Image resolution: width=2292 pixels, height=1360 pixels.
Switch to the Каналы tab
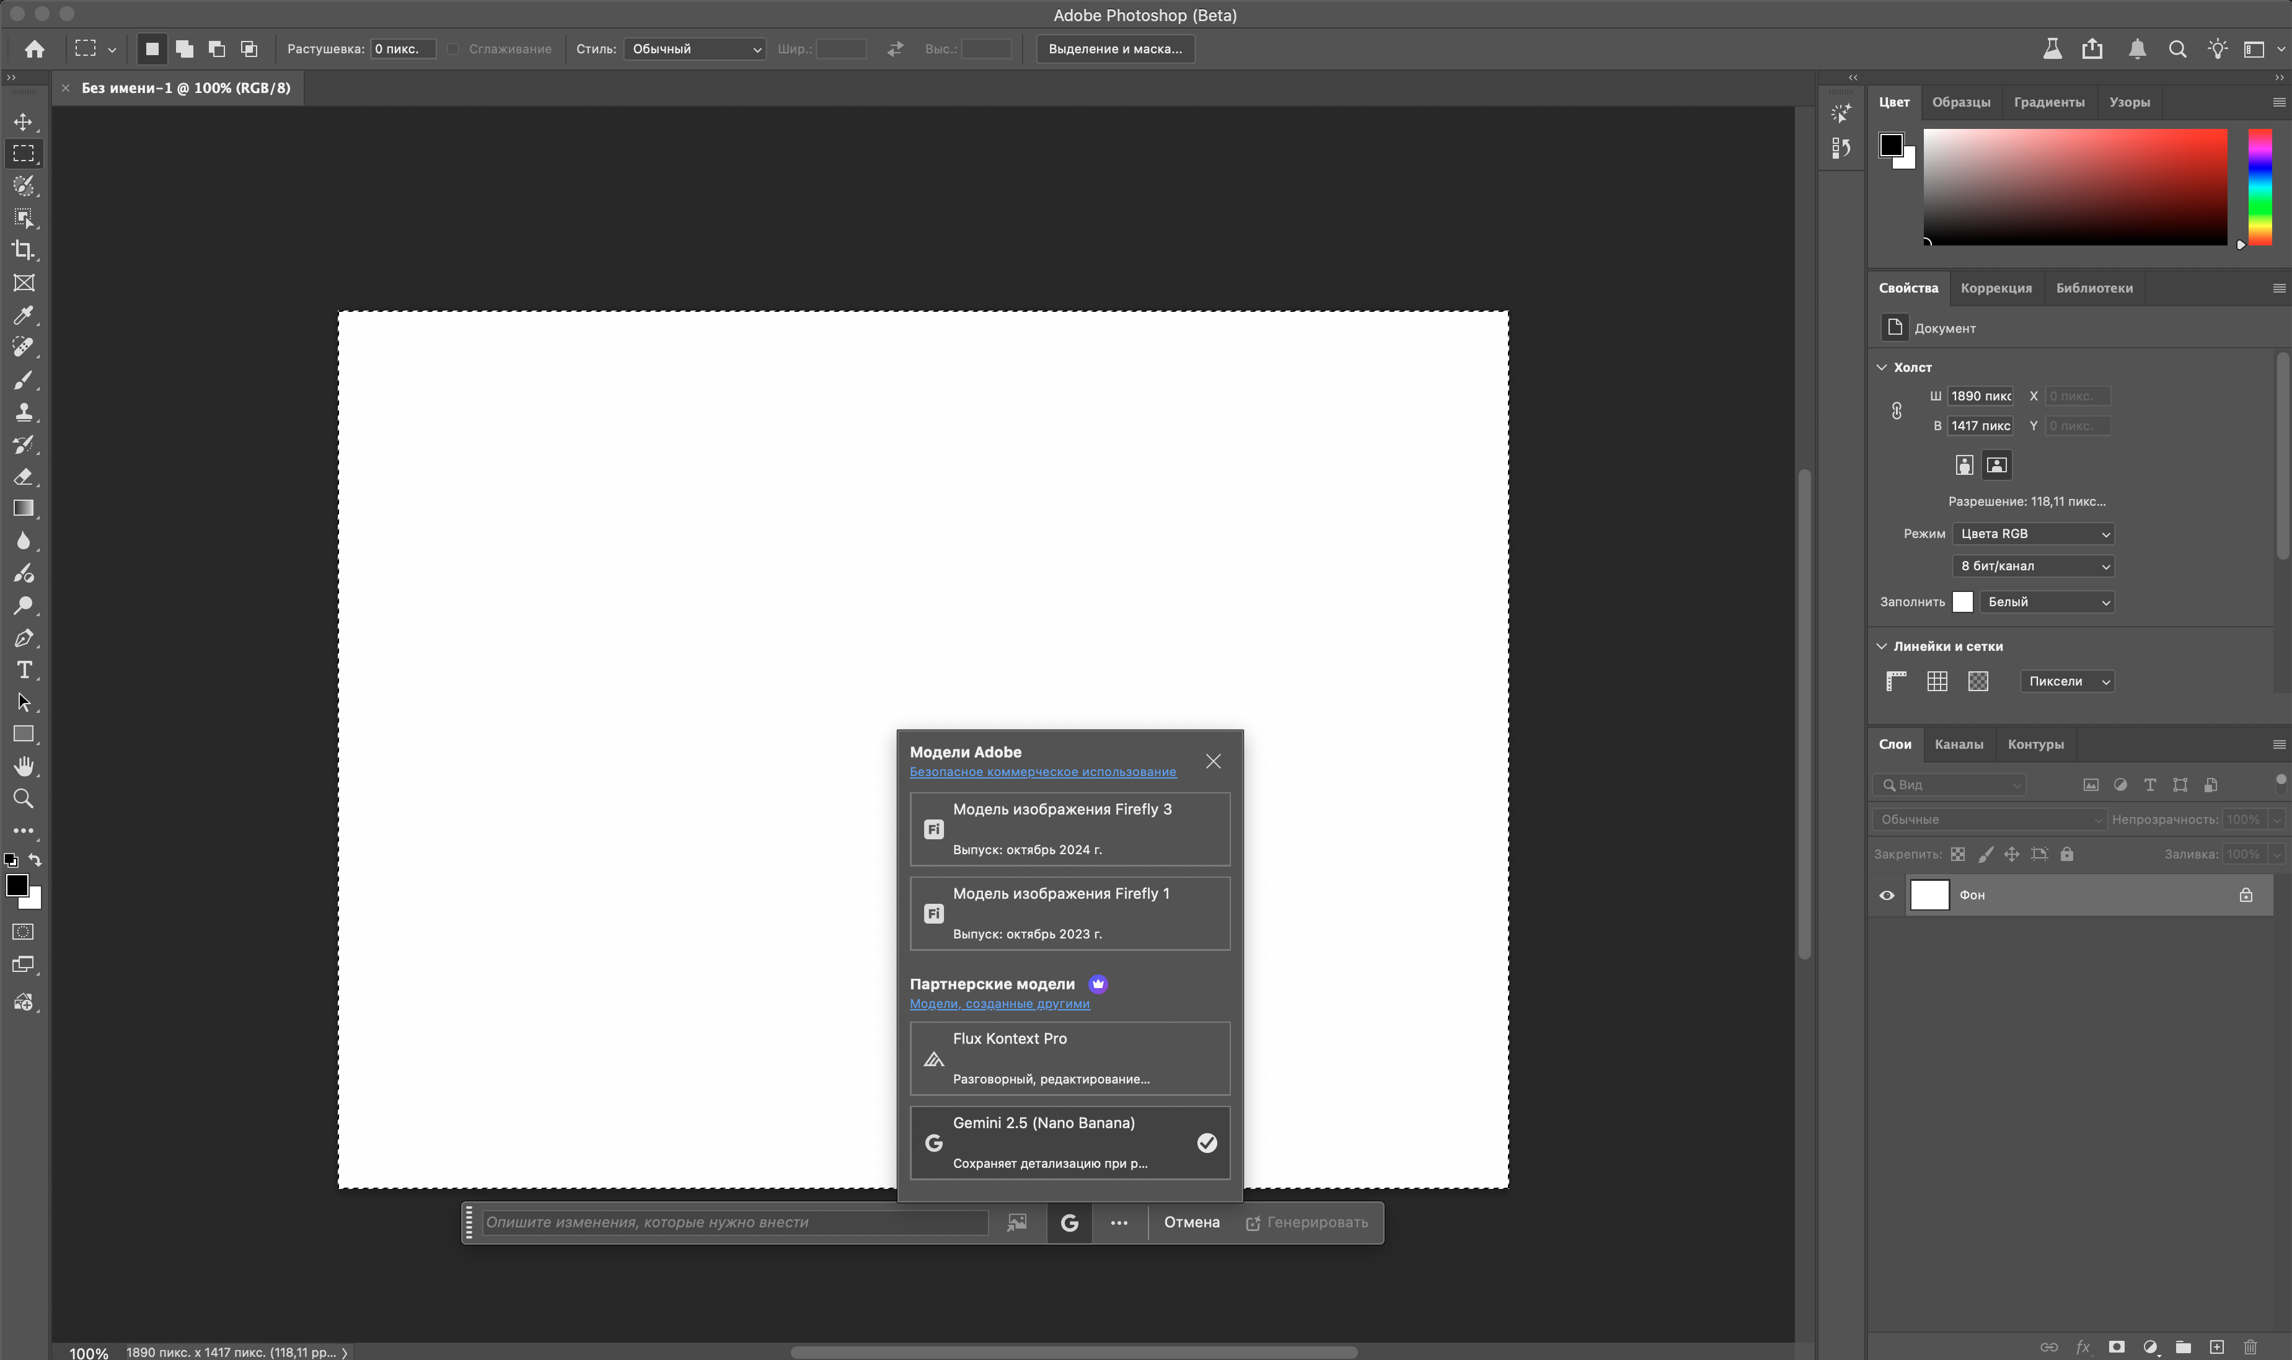coord(1959,744)
